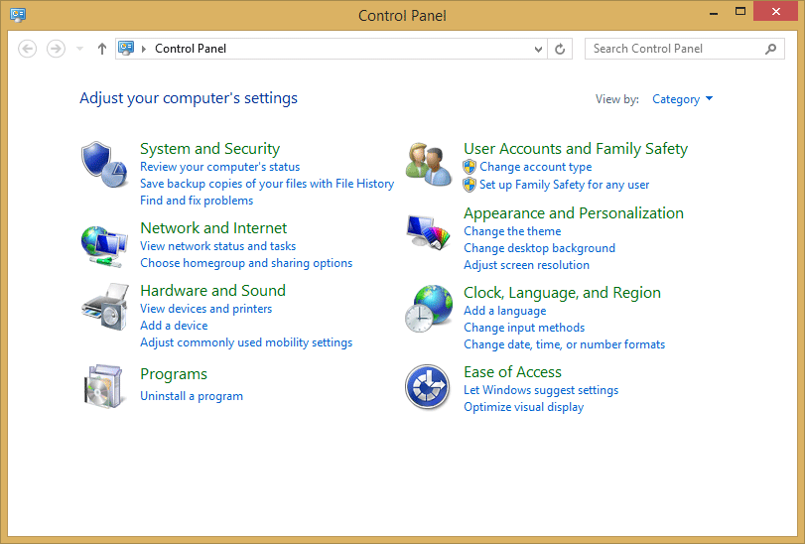Image resolution: width=805 pixels, height=544 pixels.
Task: Click Let Windows suggest settings
Action: tap(541, 390)
